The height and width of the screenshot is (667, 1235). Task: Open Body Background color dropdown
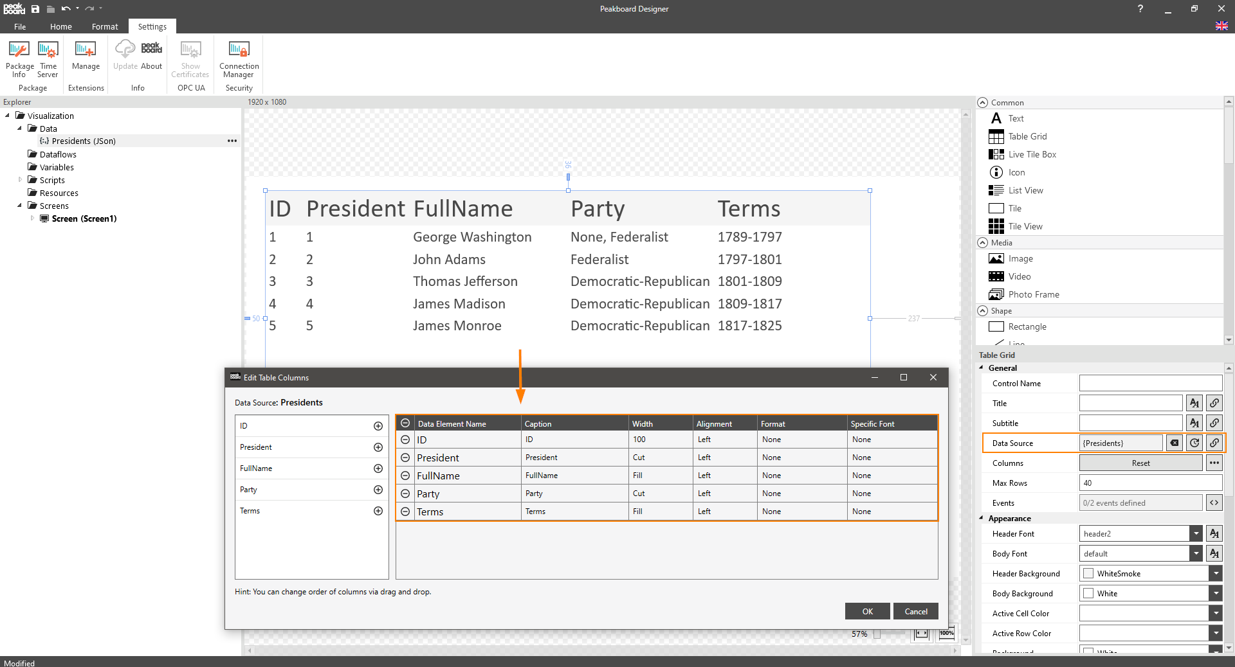1216,593
